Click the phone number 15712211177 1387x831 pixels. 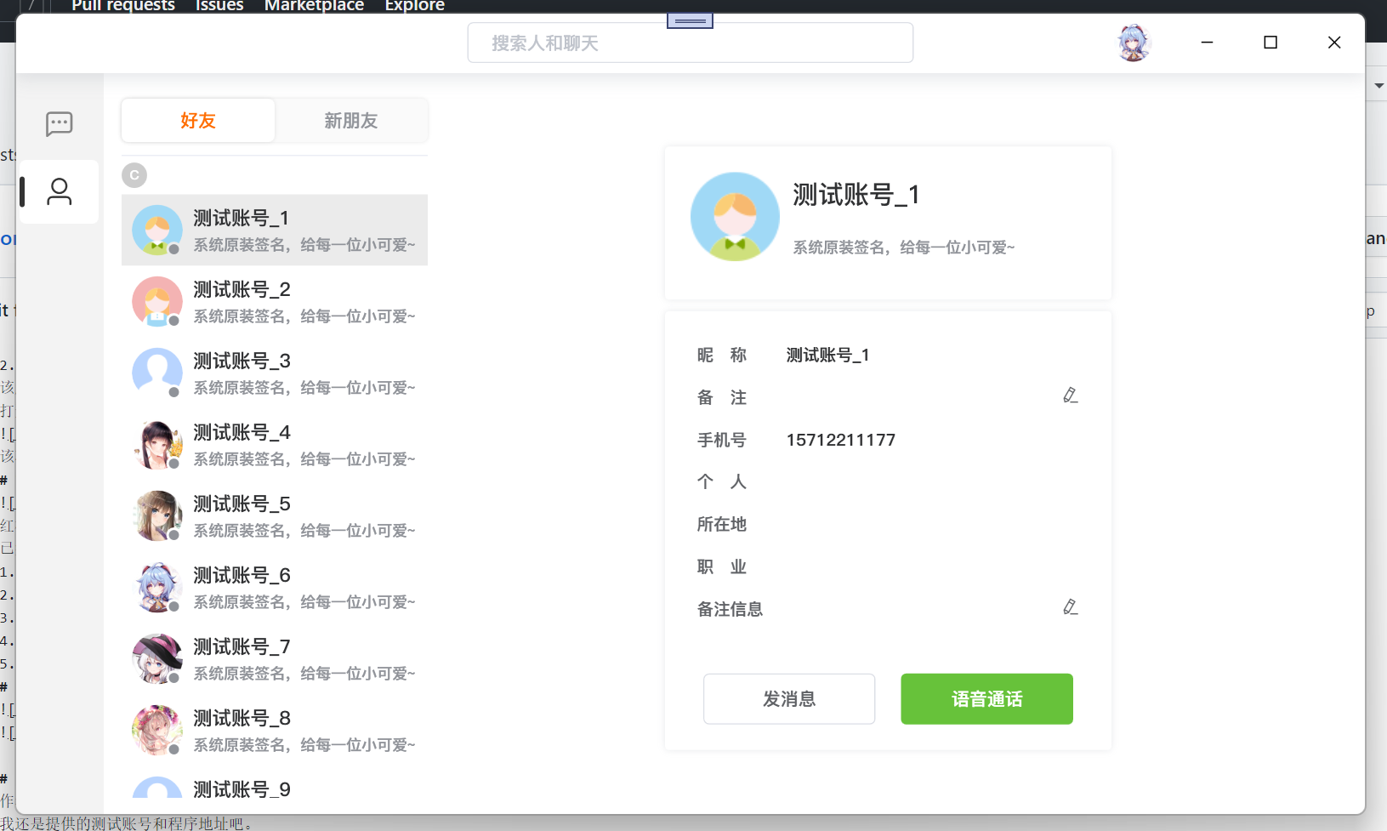coord(841,440)
